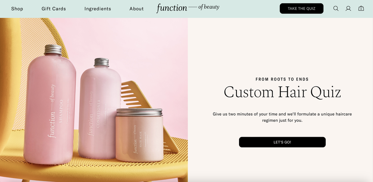This screenshot has height=182, width=373.
Task: Open the user account icon
Action: pyautogui.click(x=348, y=9)
